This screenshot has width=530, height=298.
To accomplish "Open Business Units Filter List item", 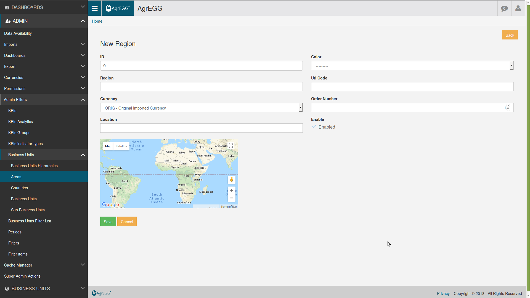I will click(44, 221).
